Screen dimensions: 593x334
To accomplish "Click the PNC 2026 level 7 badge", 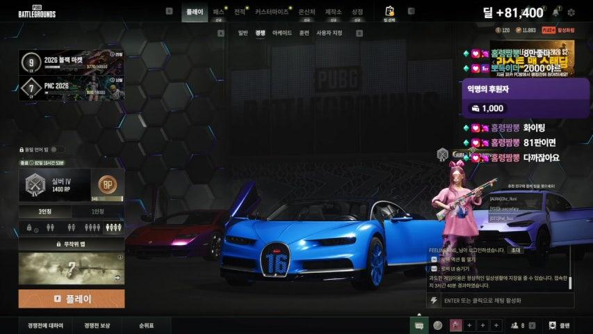I will (31, 88).
